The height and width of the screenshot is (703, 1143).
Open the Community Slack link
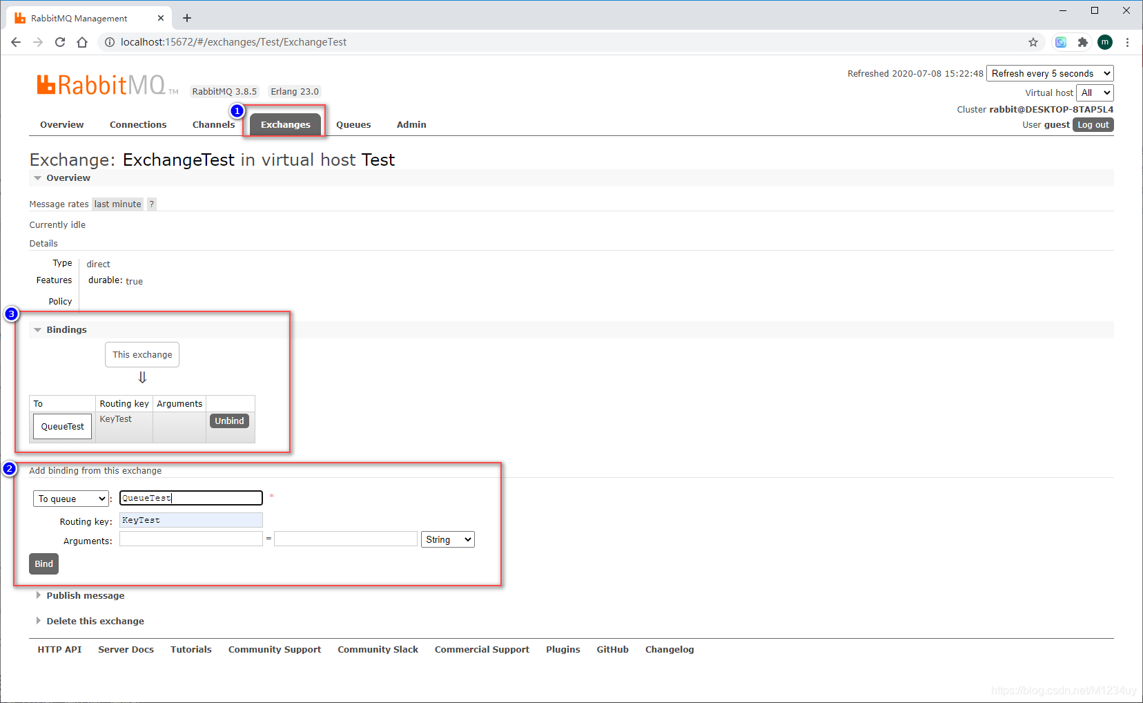click(378, 650)
